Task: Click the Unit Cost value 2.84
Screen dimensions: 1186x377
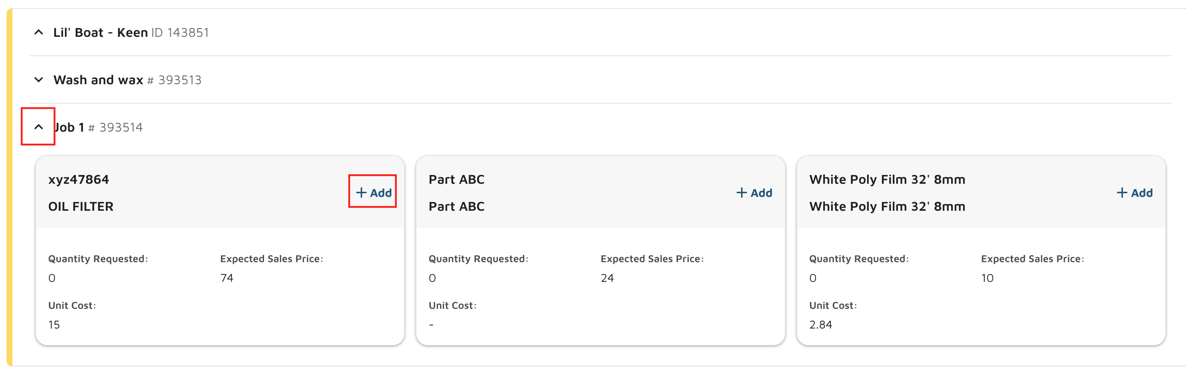Action: point(821,325)
